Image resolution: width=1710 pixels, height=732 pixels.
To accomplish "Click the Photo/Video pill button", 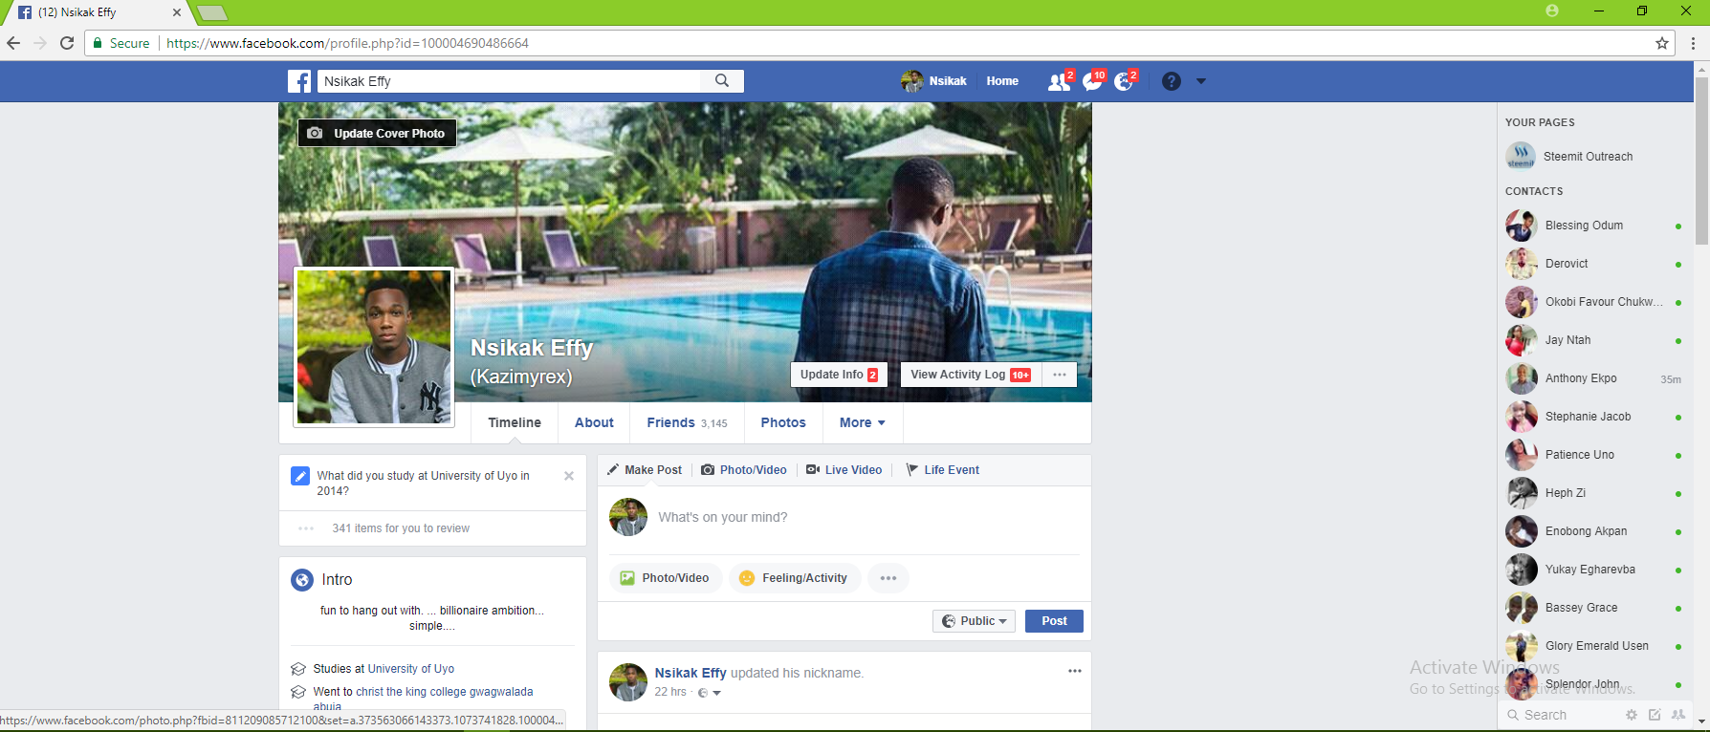I will pyautogui.click(x=666, y=578).
